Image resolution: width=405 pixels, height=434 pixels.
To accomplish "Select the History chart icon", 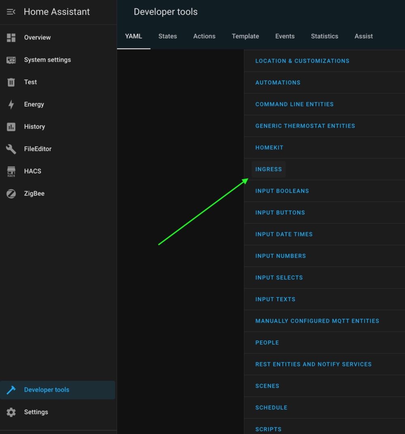I will (x=11, y=126).
